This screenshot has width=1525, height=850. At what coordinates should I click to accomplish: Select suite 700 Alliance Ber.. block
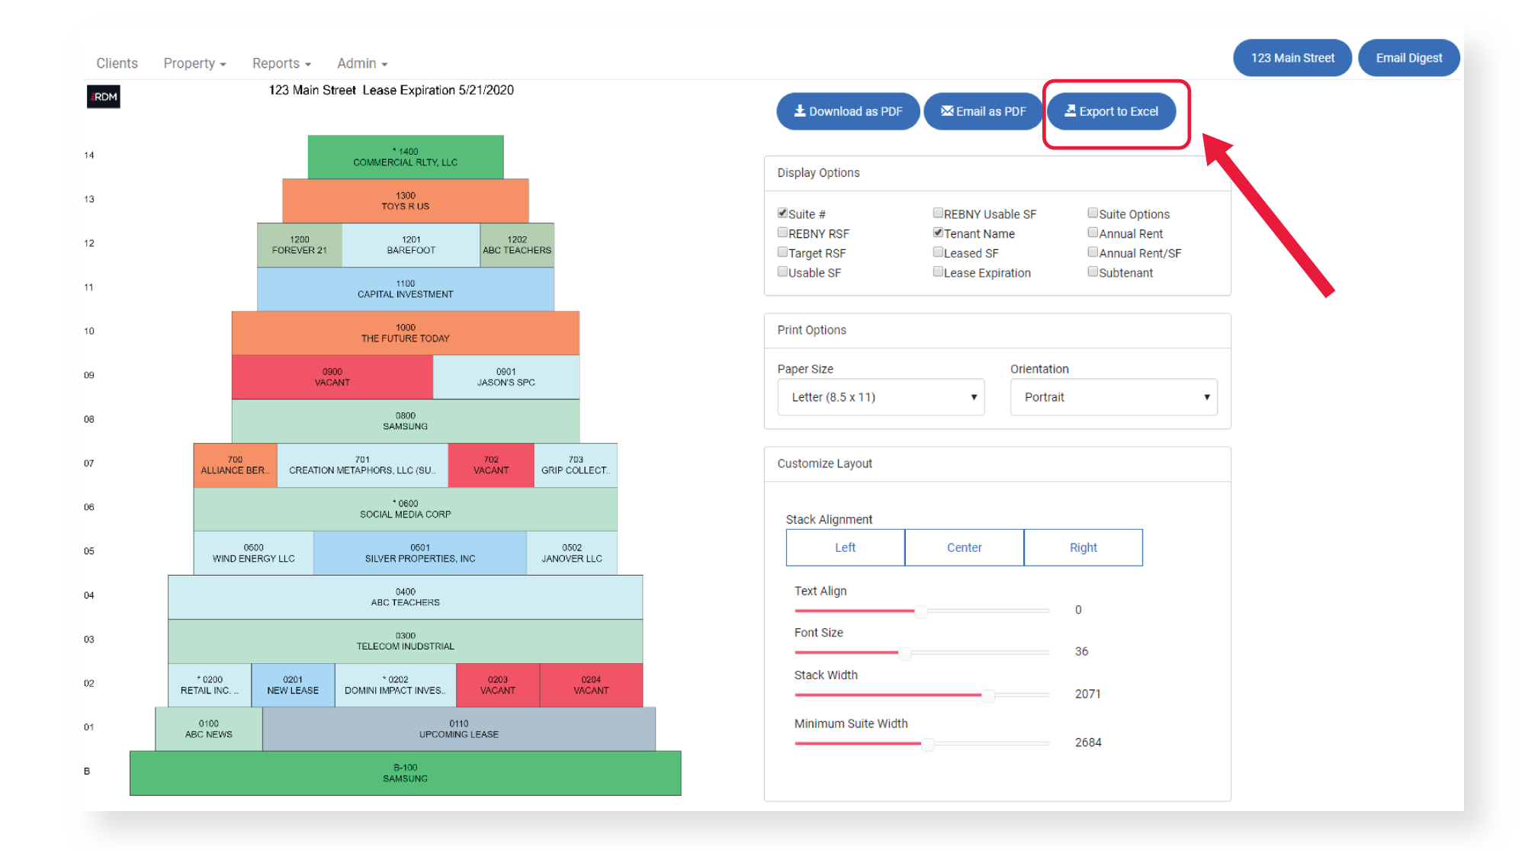236,465
